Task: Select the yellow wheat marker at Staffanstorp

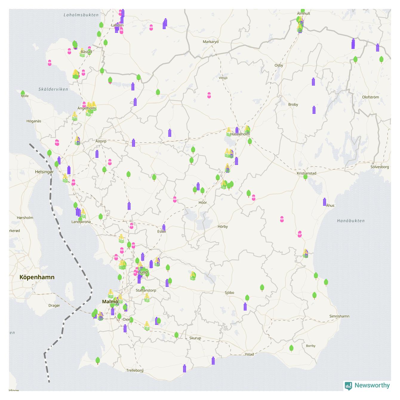Action: 147,298
